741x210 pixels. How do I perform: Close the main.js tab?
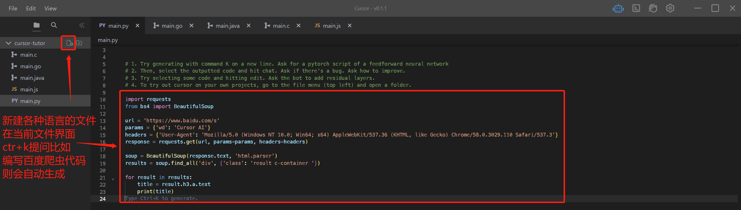tap(350, 25)
